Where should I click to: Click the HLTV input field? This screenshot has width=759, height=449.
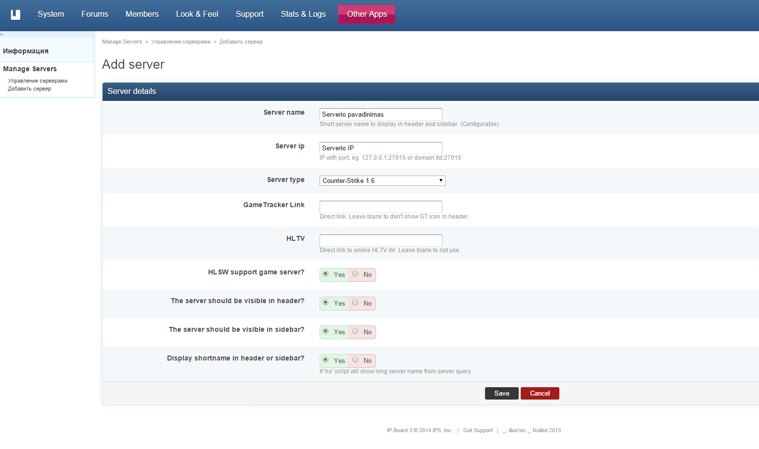point(381,240)
